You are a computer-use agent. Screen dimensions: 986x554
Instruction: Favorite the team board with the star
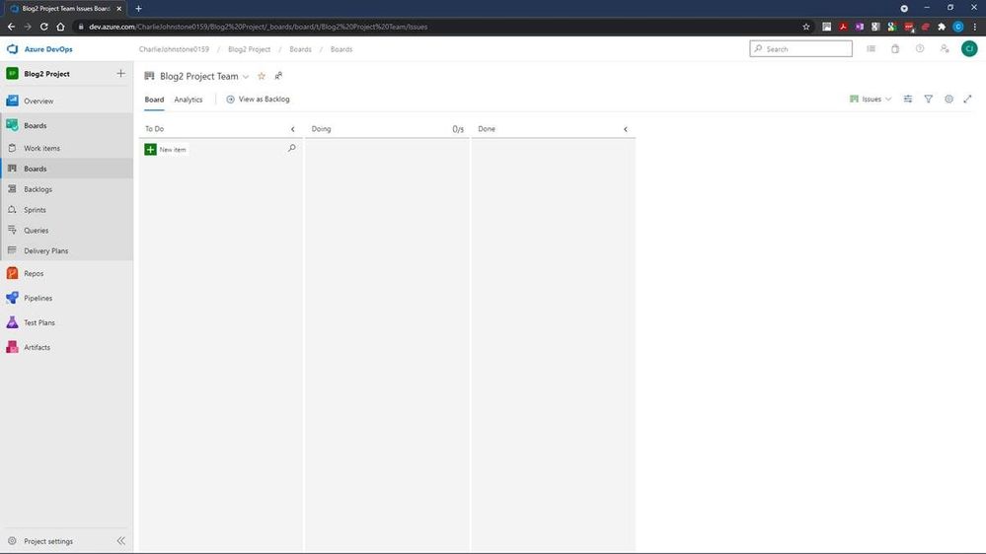click(262, 76)
